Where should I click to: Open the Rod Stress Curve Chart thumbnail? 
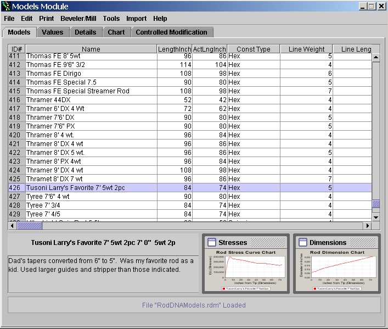click(245, 270)
